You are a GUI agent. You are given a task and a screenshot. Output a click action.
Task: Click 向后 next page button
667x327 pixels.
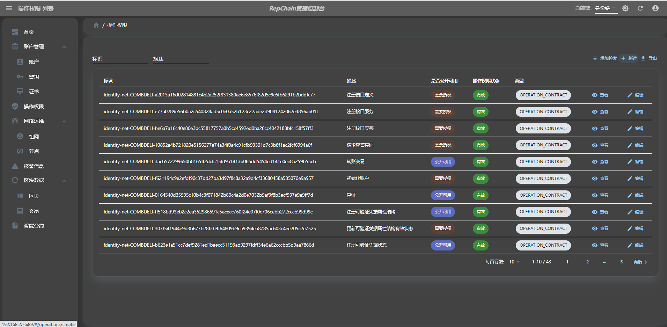[640, 262]
